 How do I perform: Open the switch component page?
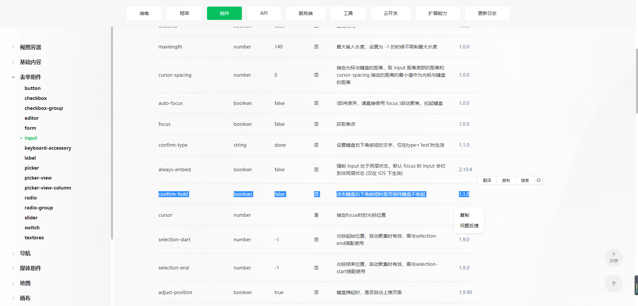pos(32,228)
